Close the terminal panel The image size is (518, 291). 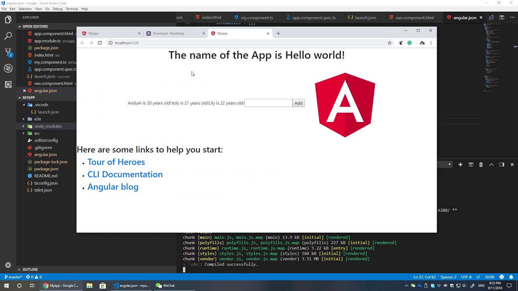[512, 164]
